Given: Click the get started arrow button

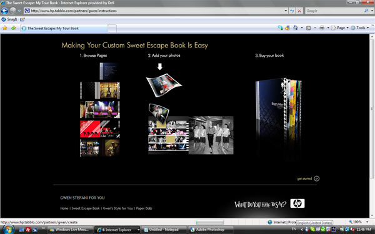Looking at the screenshot, I should click(316, 178).
